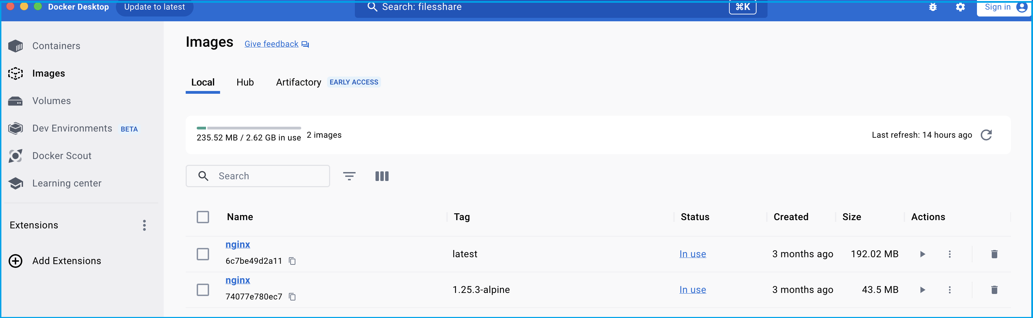
Task: Open the Containers section icon
Action: point(15,46)
